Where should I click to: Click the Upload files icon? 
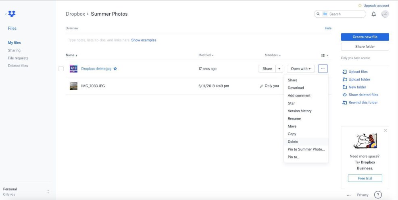tap(344, 72)
